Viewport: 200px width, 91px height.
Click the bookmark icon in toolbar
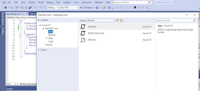135,8
